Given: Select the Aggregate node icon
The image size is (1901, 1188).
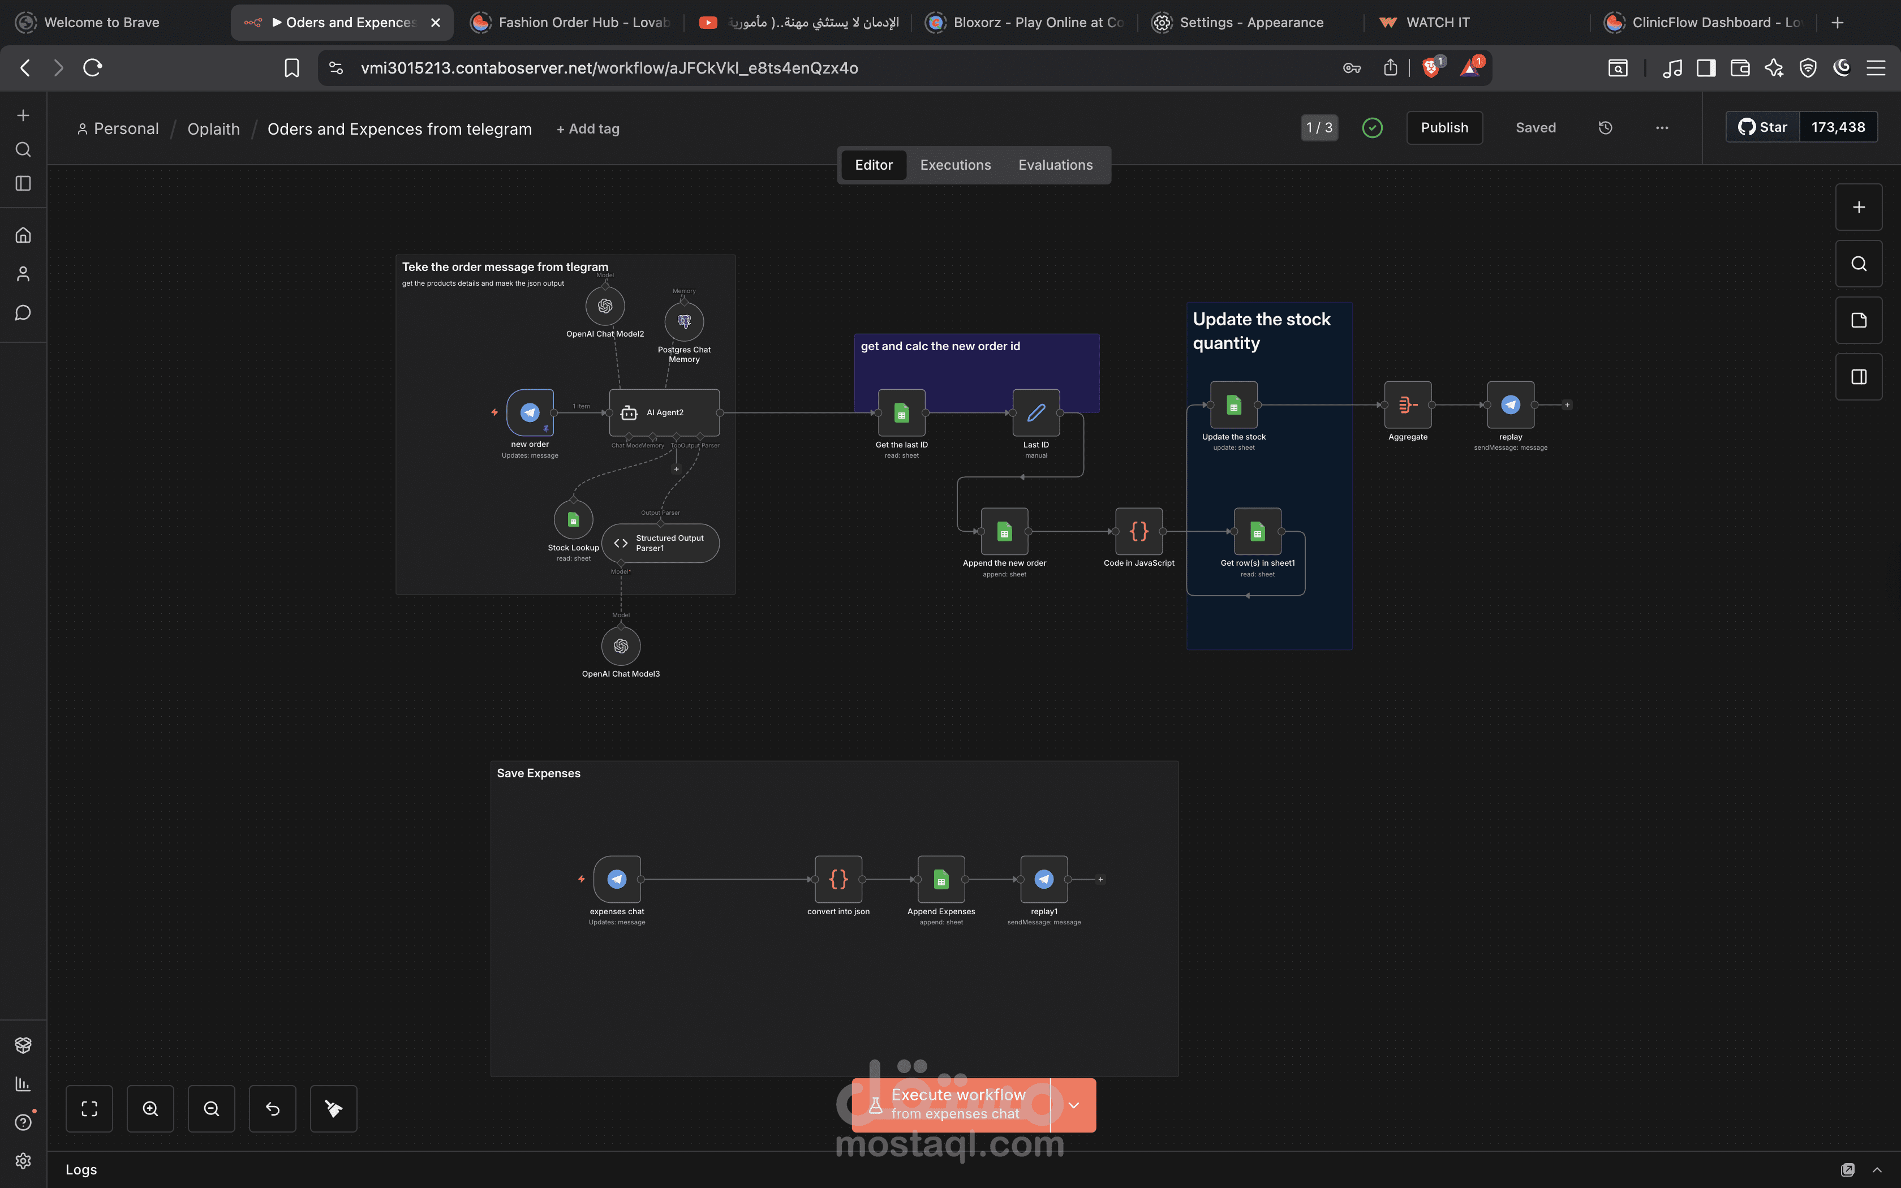Looking at the screenshot, I should tap(1407, 404).
